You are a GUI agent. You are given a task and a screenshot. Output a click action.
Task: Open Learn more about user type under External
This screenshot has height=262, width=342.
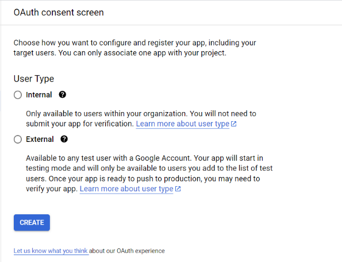click(x=126, y=189)
